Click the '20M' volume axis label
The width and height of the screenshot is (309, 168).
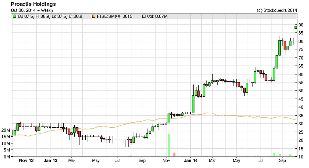click(x=5, y=130)
